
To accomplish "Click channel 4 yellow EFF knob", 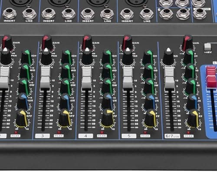I will coord(108,118).
